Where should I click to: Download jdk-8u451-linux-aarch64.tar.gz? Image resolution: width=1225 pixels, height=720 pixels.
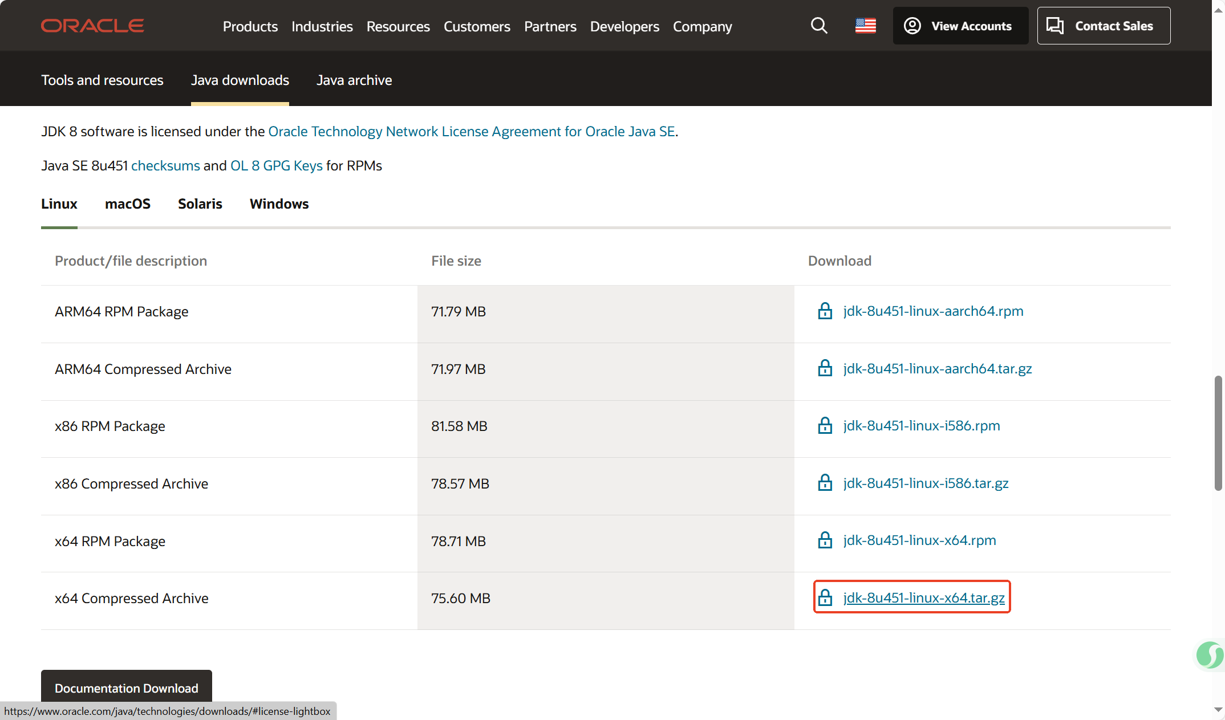click(x=938, y=369)
